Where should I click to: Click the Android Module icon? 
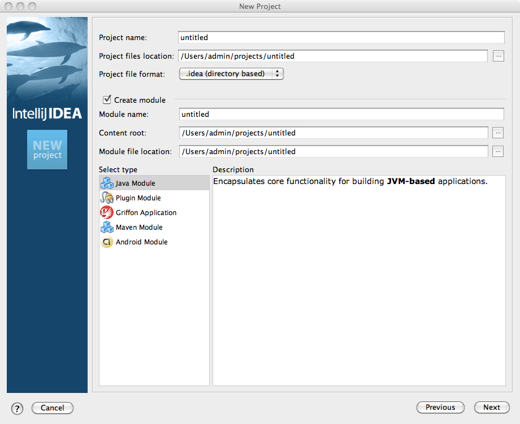(107, 242)
